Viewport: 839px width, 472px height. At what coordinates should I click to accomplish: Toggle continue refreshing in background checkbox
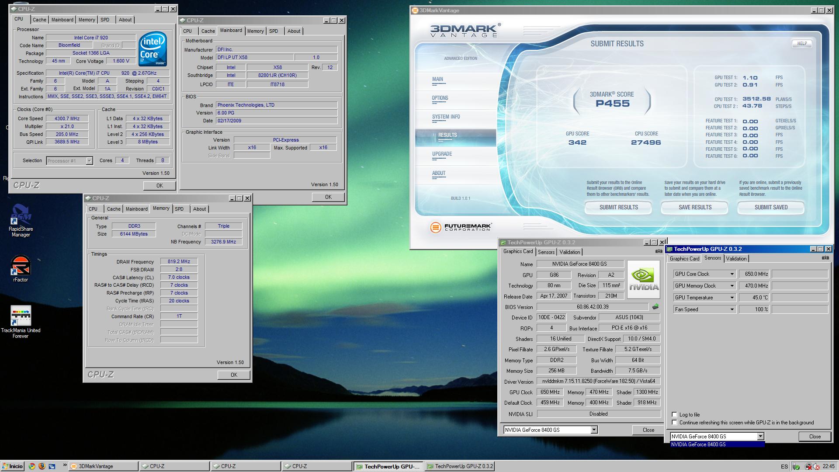click(x=674, y=423)
